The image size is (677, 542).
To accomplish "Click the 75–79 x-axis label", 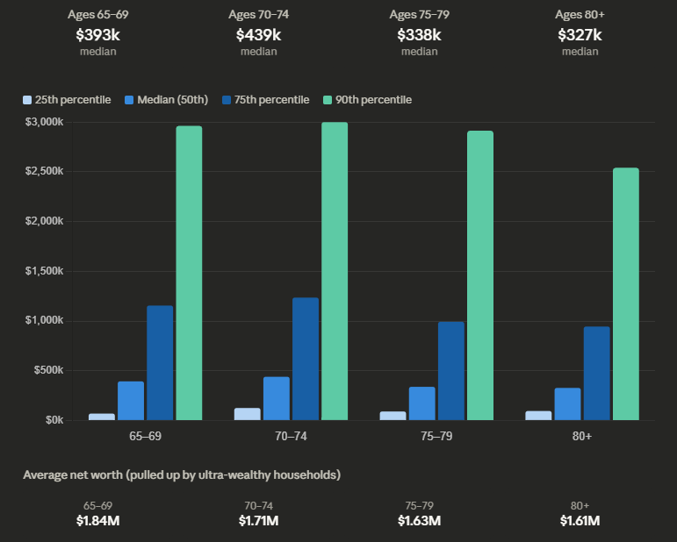I will point(436,436).
